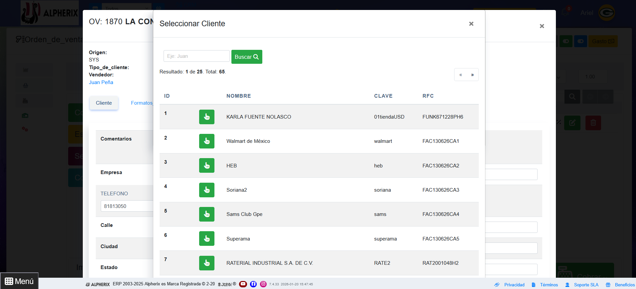
Task: Open the Gasto button in the background page
Action: coord(603,41)
